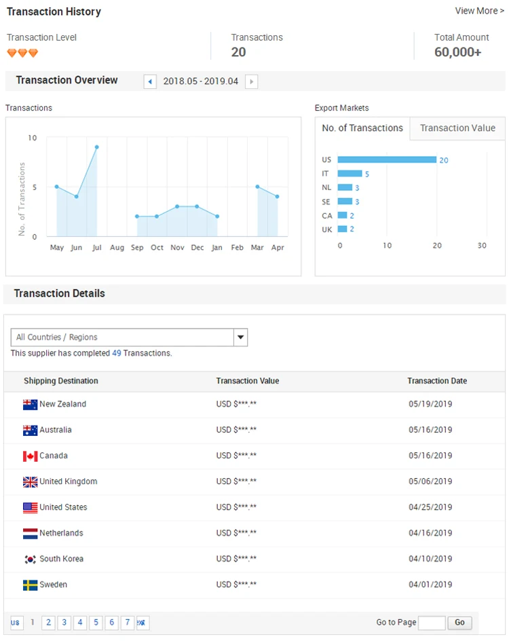This screenshot has height=641, width=509.
Task: Select the No. of Transactions tab
Action: point(362,128)
